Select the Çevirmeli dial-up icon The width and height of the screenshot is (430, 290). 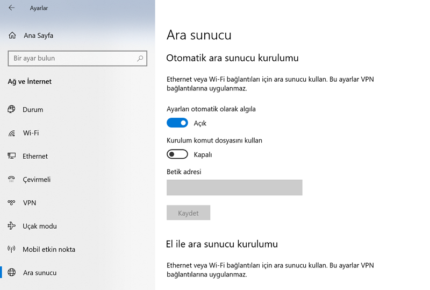pos(12,180)
